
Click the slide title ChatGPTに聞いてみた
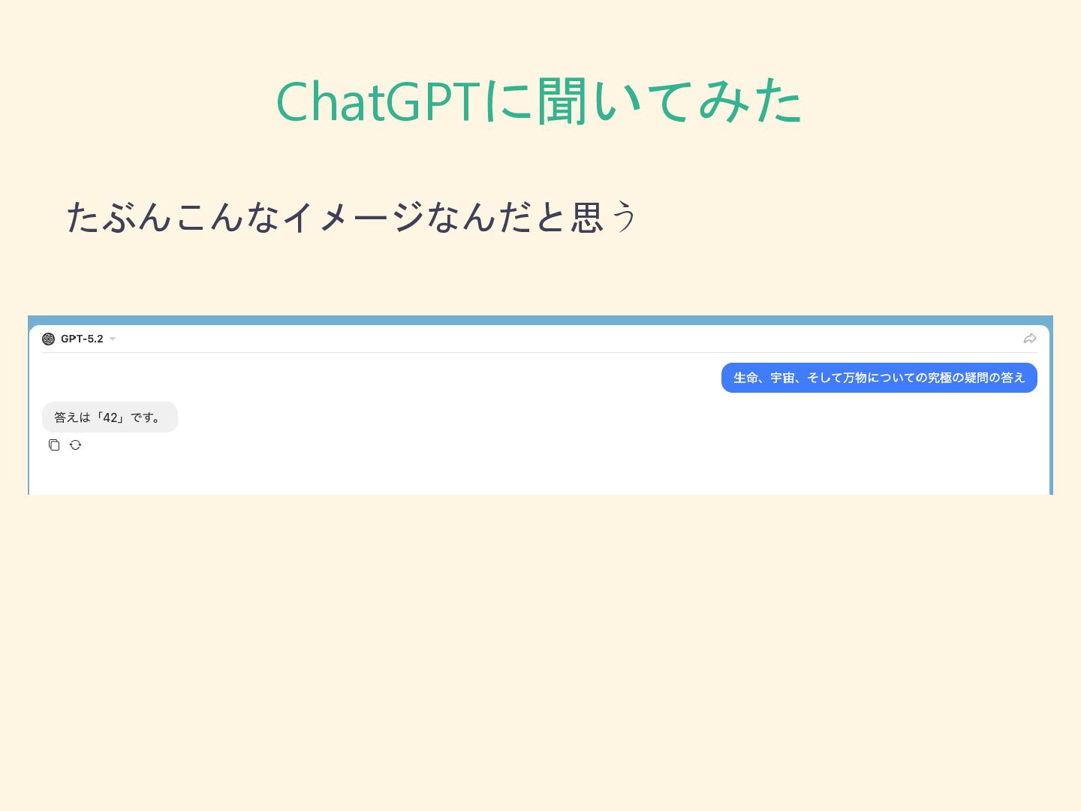540,101
